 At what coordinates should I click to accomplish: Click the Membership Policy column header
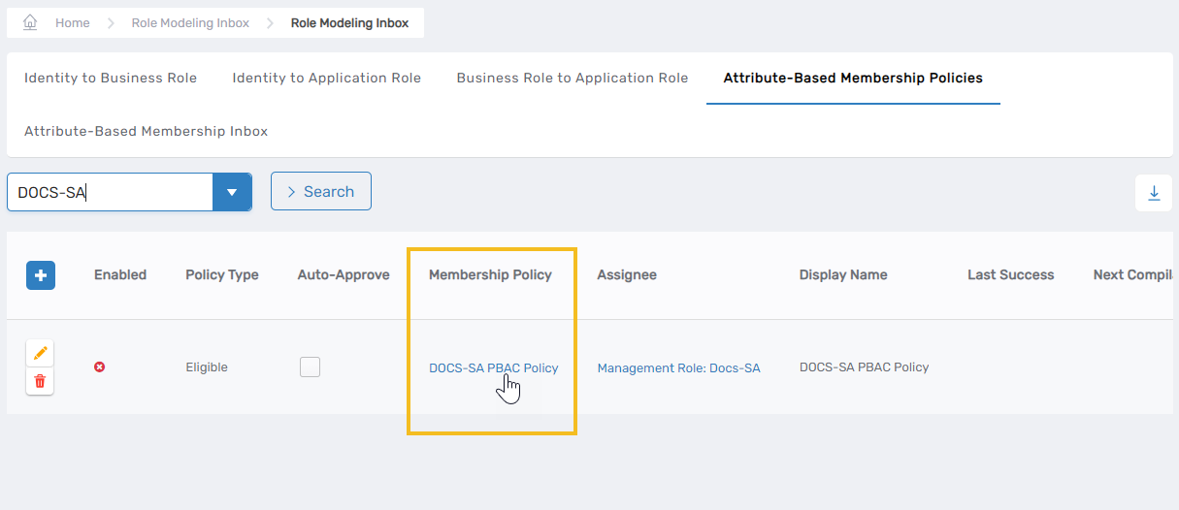[490, 275]
